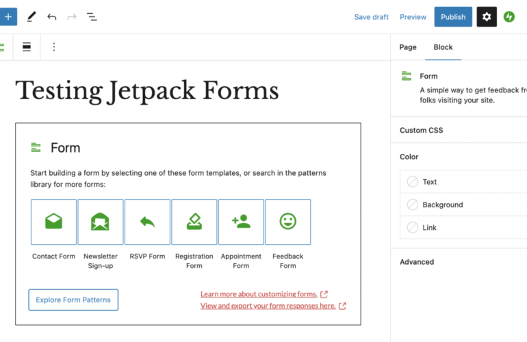This screenshot has height=342, width=527.
Task: Click the block inserter plus icon
Action: 8,16
